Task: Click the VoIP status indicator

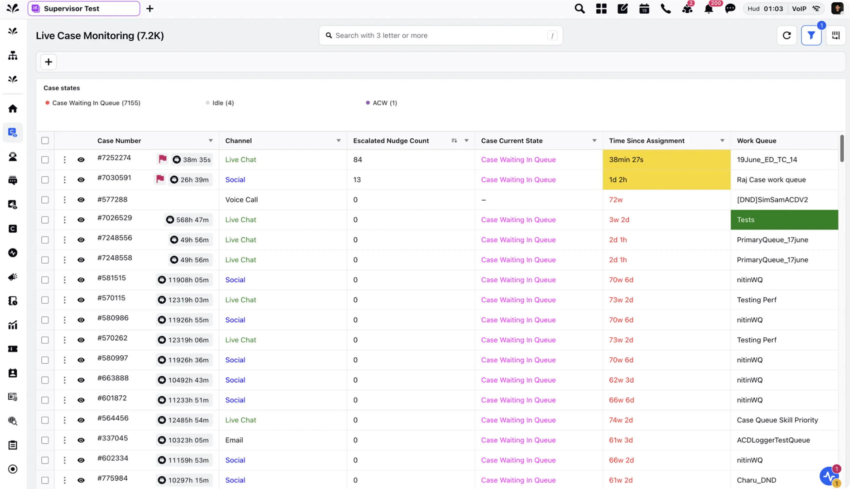Action: tap(806, 8)
